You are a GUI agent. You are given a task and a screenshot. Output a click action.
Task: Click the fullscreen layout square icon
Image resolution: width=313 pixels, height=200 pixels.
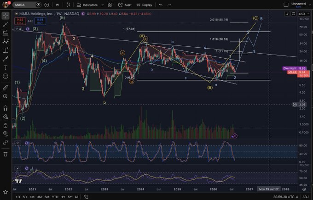coord(286,5)
